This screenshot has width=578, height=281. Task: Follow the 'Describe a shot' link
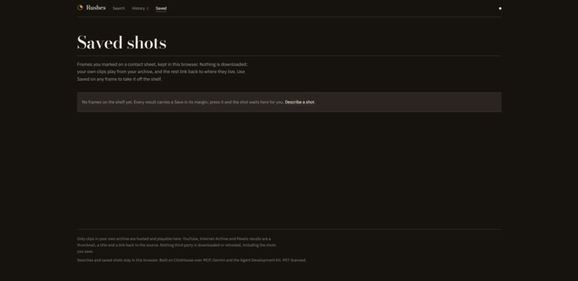(x=299, y=102)
